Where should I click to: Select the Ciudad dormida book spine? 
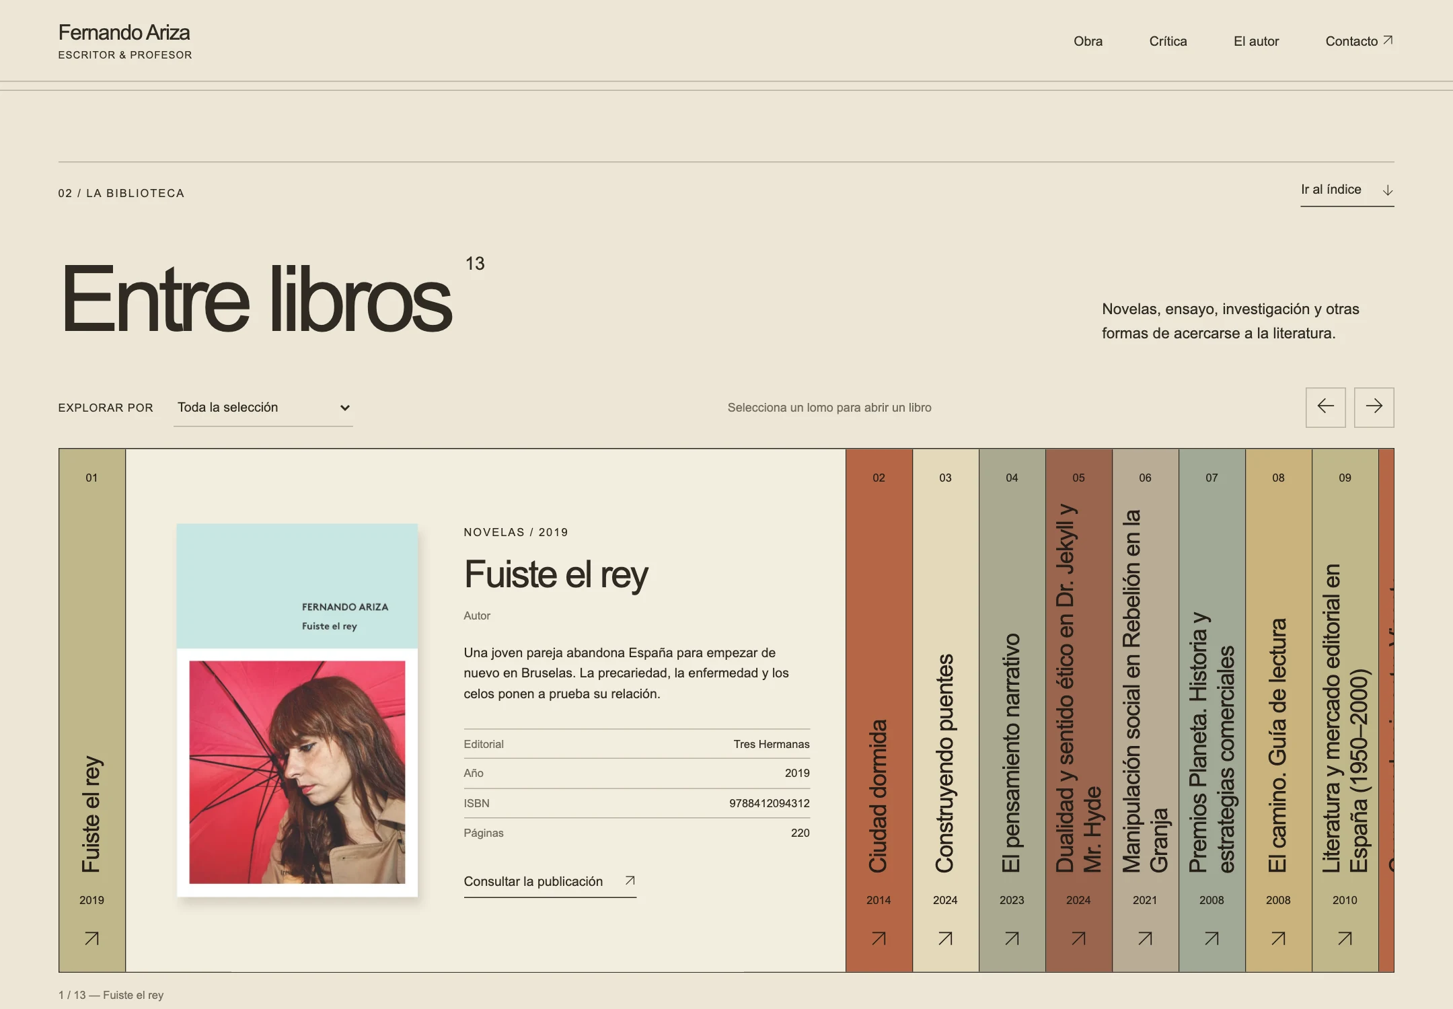coord(879,710)
